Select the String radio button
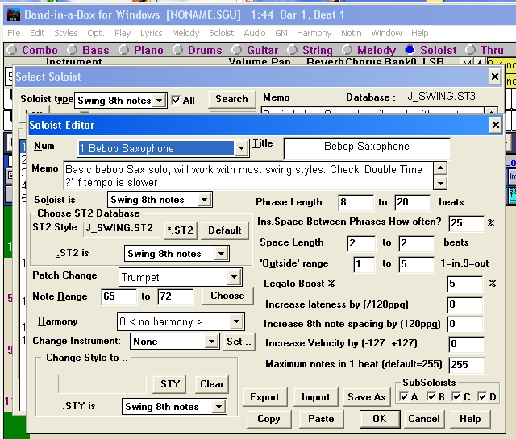The width and height of the screenshot is (516, 439). pos(292,50)
